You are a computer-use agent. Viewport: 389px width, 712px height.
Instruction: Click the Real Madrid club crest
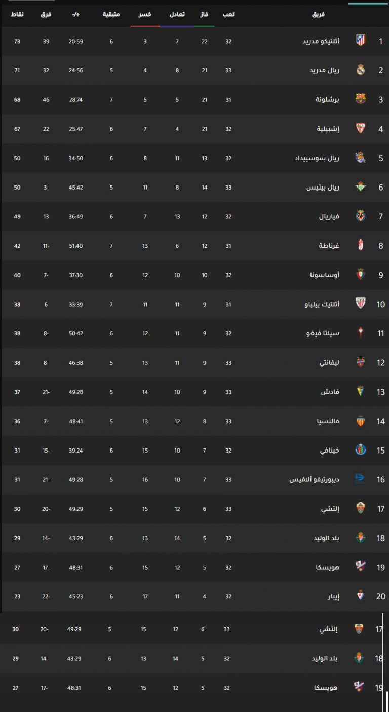coord(361,70)
